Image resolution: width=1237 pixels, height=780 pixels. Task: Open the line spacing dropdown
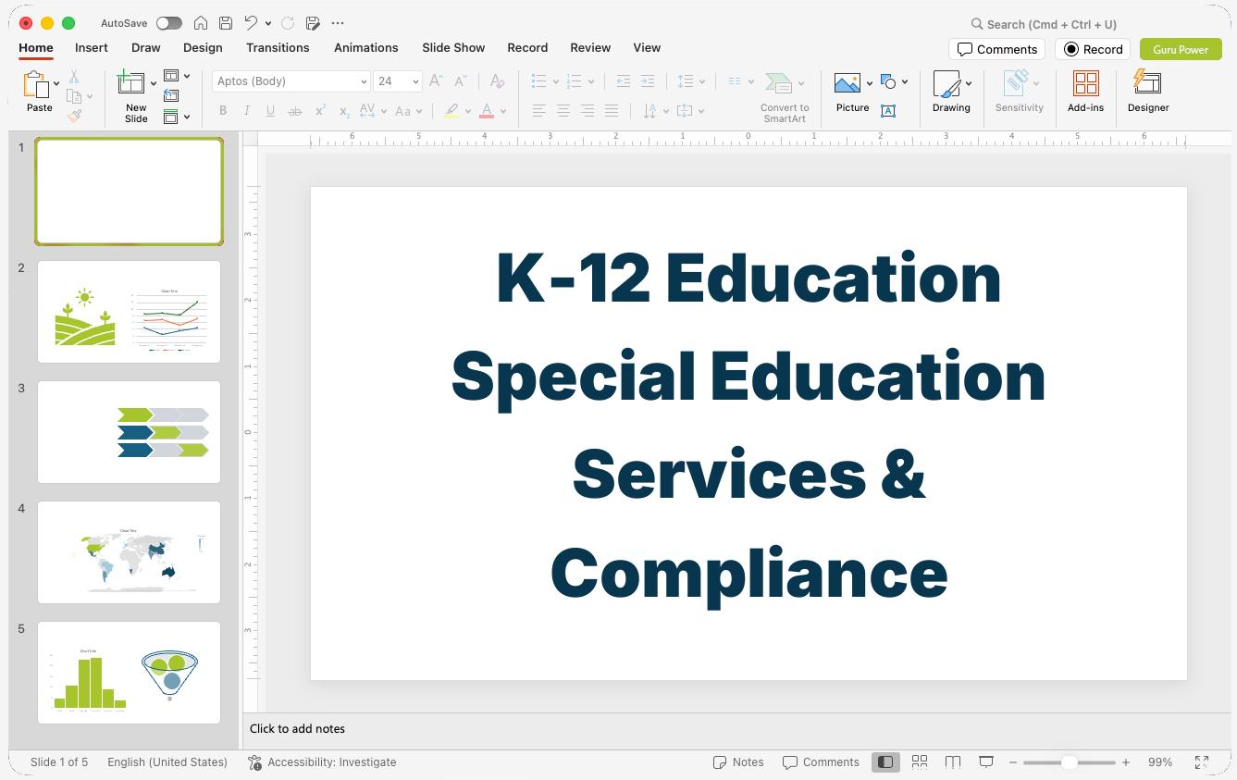coord(690,81)
